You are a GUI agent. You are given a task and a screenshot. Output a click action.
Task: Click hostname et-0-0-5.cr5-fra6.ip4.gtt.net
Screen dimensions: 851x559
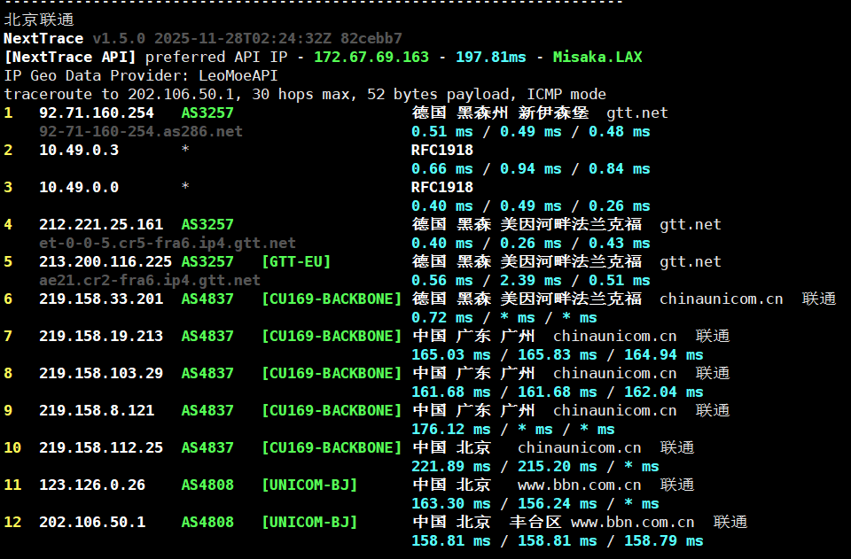point(168,244)
